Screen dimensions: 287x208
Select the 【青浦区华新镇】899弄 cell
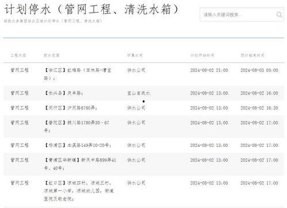tap(80, 164)
